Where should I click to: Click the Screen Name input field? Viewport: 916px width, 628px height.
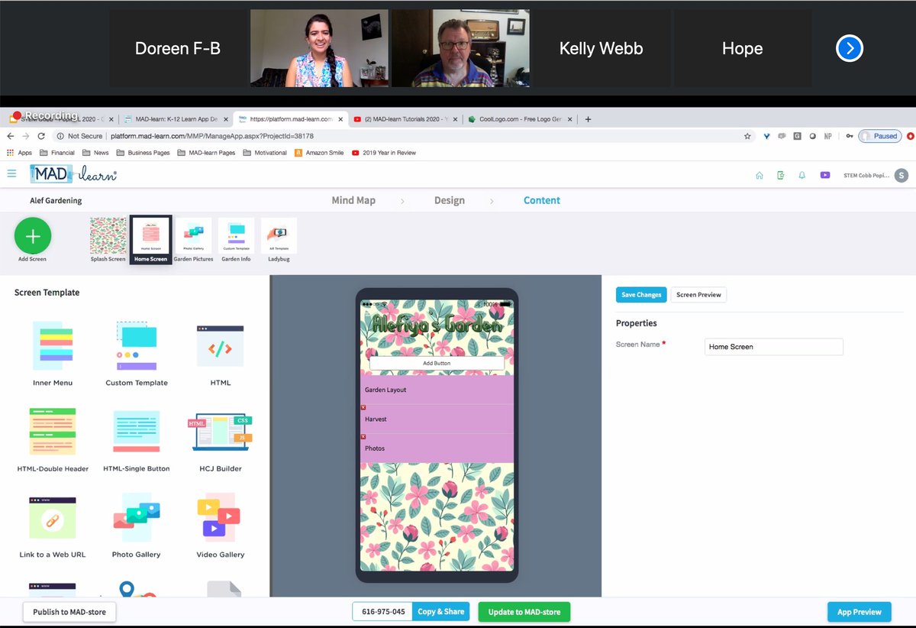point(773,347)
